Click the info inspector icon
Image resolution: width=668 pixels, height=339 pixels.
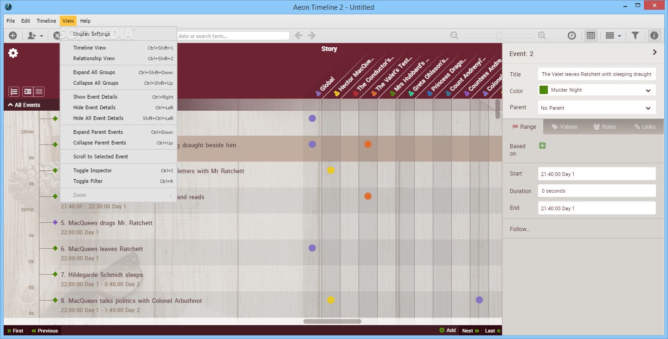coord(654,36)
